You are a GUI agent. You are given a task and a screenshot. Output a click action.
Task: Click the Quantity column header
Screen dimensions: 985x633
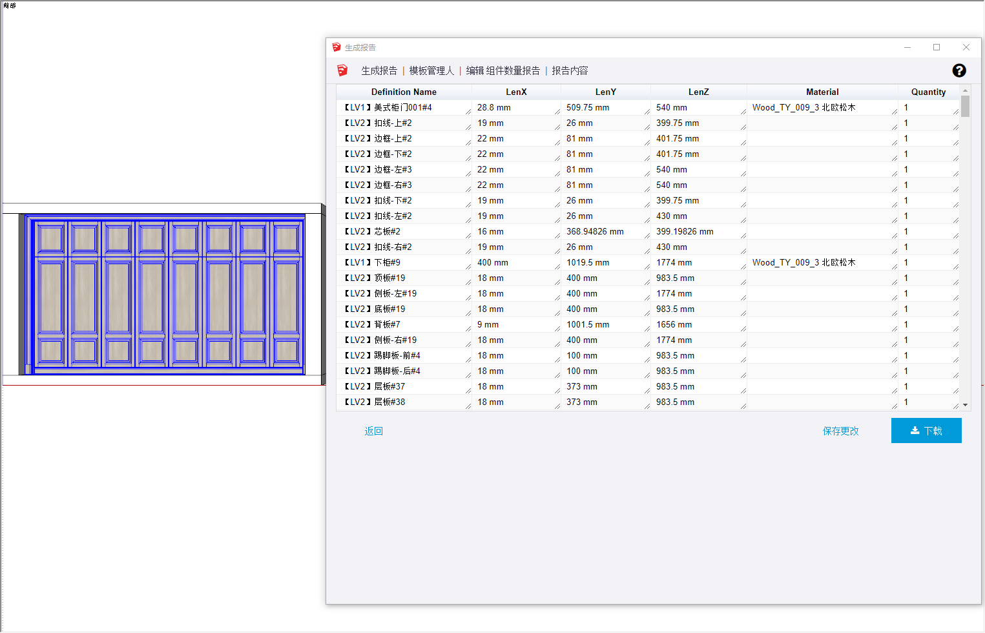[x=928, y=92]
